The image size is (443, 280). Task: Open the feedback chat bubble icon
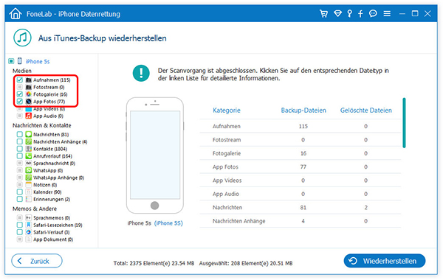(x=373, y=13)
